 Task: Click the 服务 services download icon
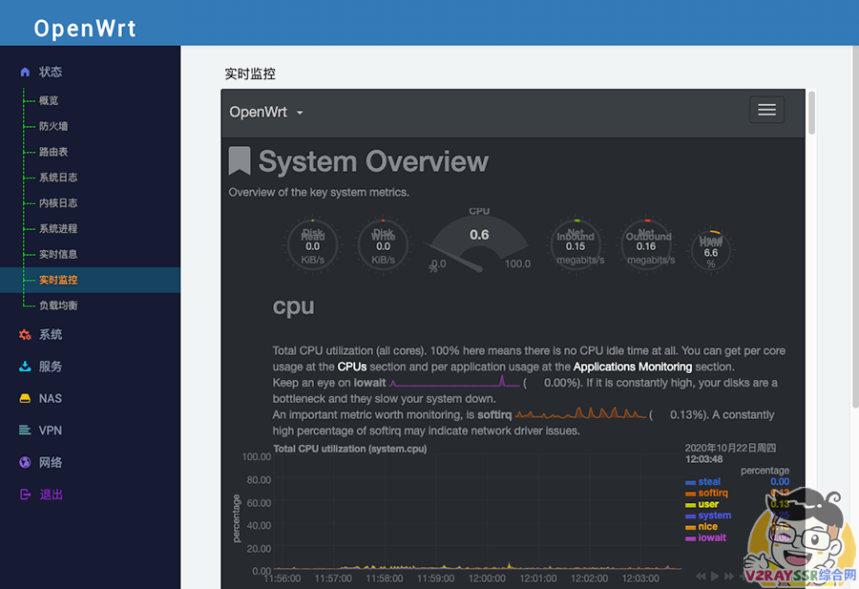coord(25,366)
